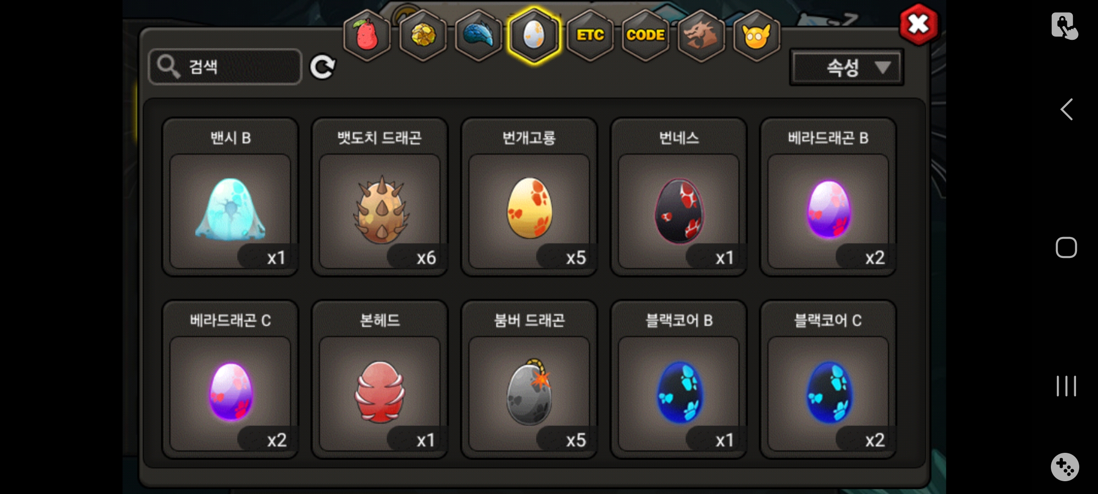Tap the game controller icon in corner
Image resolution: width=1098 pixels, height=494 pixels.
[x=1065, y=467]
